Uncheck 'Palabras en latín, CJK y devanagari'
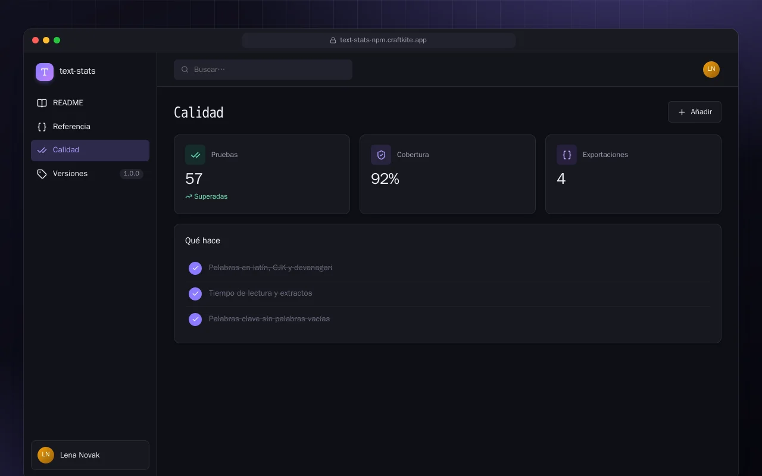The height and width of the screenshot is (476, 762). (195, 268)
